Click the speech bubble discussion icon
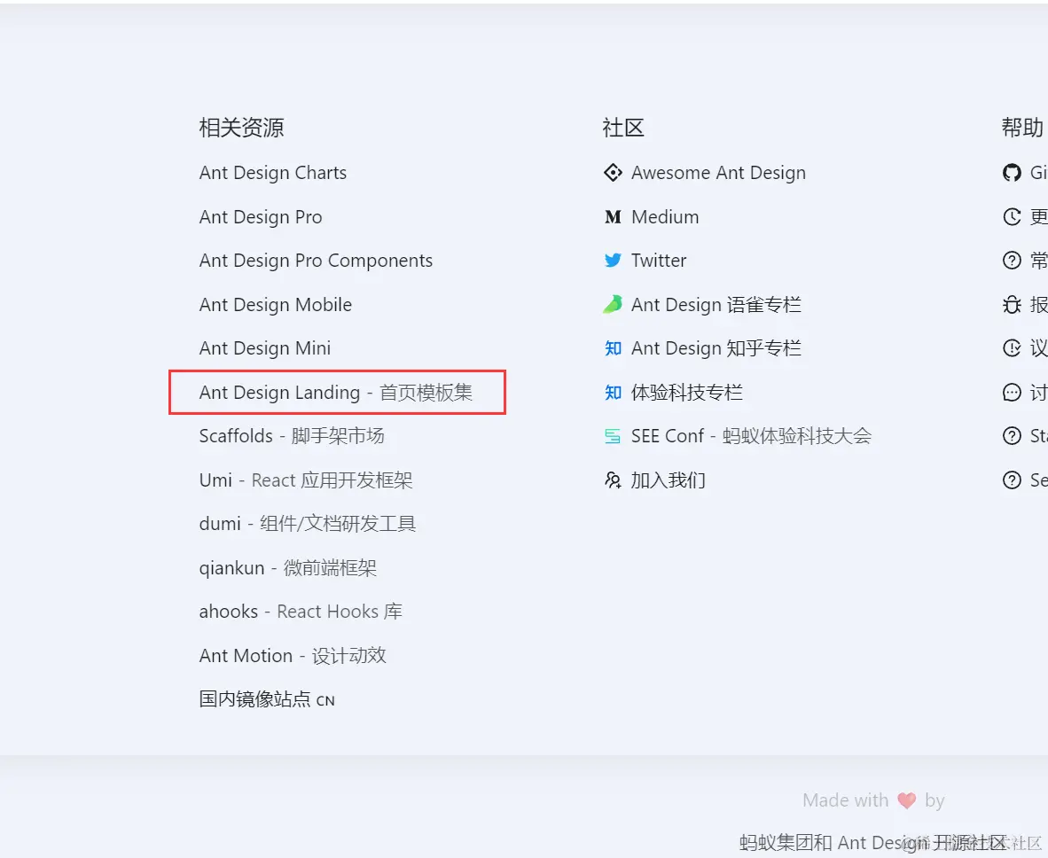 [1012, 393]
